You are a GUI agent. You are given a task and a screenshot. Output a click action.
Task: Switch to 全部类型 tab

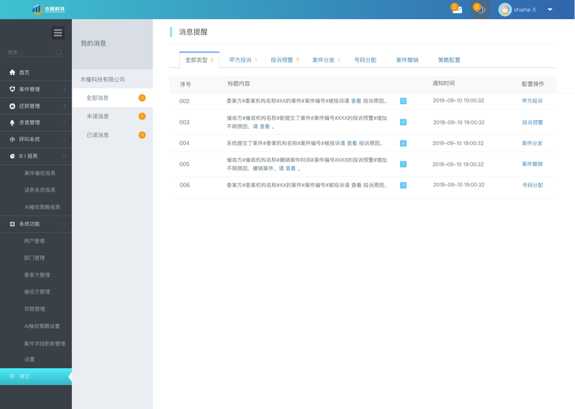pyautogui.click(x=199, y=60)
